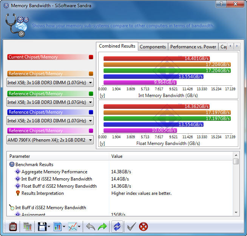
Task: Click the magenta 10.005GB/s bar
Action: point(140,130)
